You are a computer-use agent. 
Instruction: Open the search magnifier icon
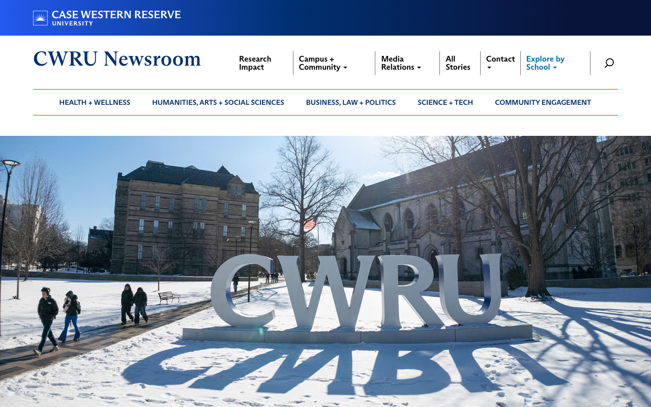click(609, 63)
